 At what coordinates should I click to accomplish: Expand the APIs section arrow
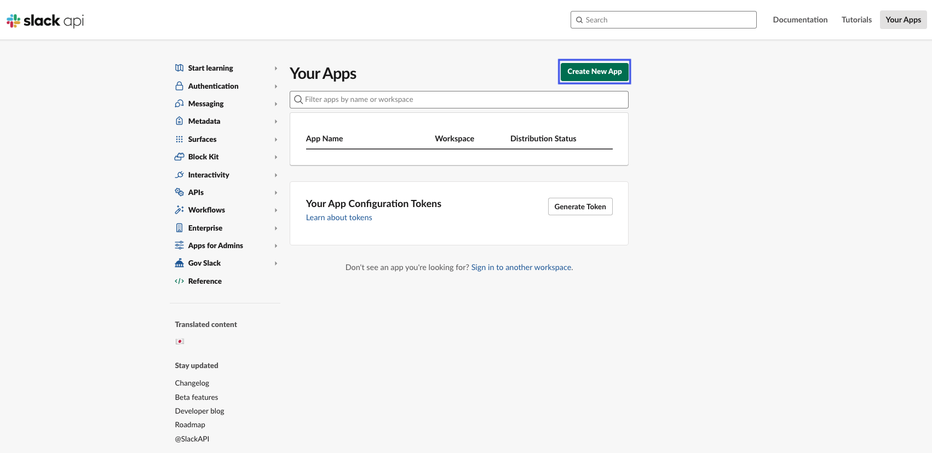coord(276,193)
